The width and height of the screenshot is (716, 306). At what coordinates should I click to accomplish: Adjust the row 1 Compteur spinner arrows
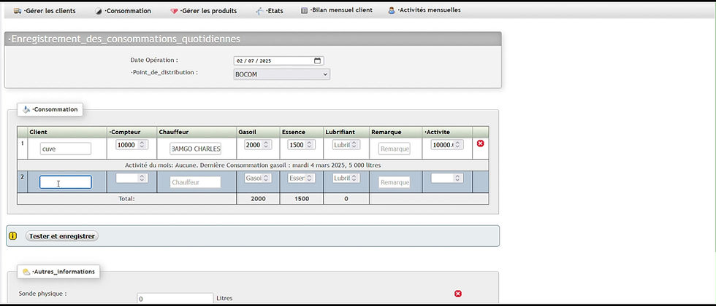(142, 144)
